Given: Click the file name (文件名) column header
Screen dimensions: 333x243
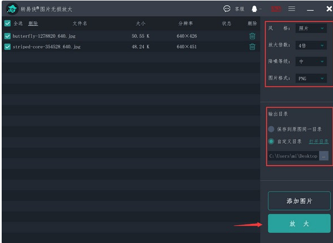Looking at the screenshot, I should [80, 24].
